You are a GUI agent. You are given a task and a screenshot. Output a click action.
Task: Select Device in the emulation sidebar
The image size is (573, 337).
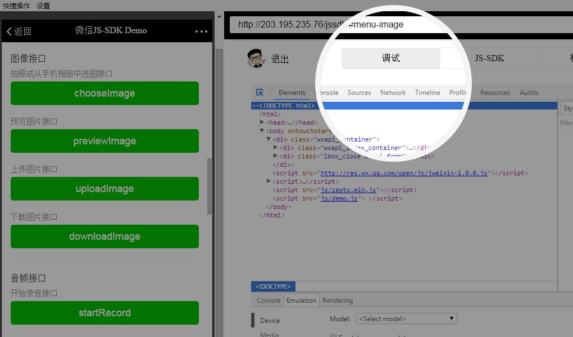[x=270, y=321]
